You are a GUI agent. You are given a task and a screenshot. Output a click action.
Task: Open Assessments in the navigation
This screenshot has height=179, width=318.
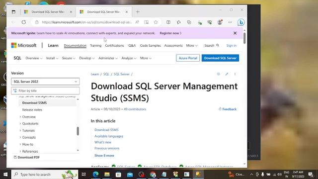[173, 45]
